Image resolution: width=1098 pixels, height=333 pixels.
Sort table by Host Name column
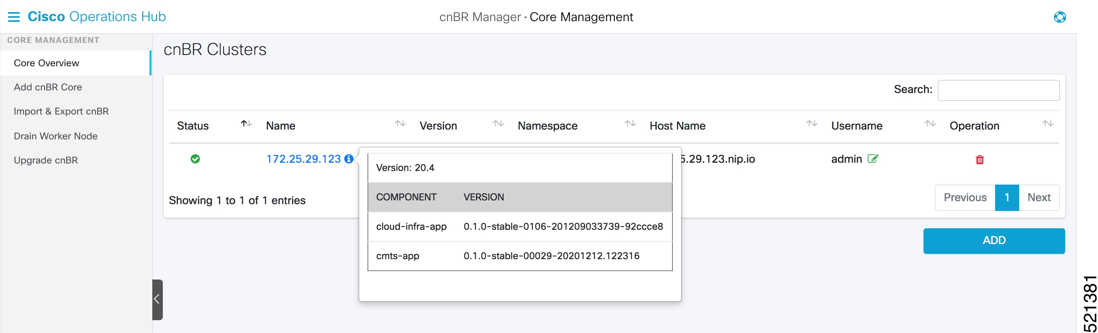812,124
